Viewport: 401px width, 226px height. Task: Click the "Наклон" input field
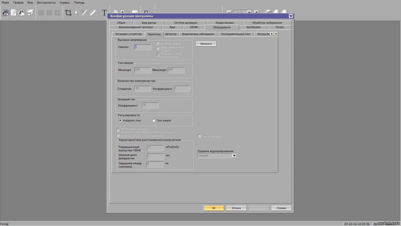pos(143,47)
